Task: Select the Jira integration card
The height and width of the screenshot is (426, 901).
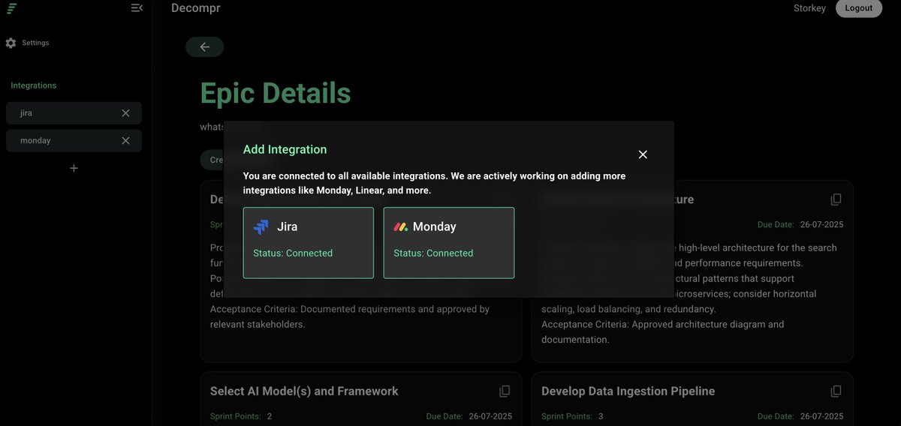Action: click(309, 243)
